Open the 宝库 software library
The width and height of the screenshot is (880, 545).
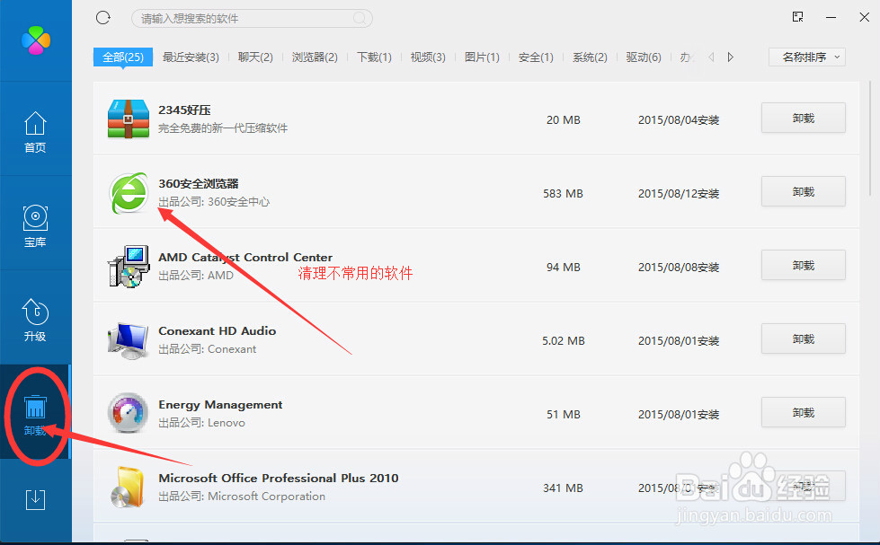coord(35,226)
